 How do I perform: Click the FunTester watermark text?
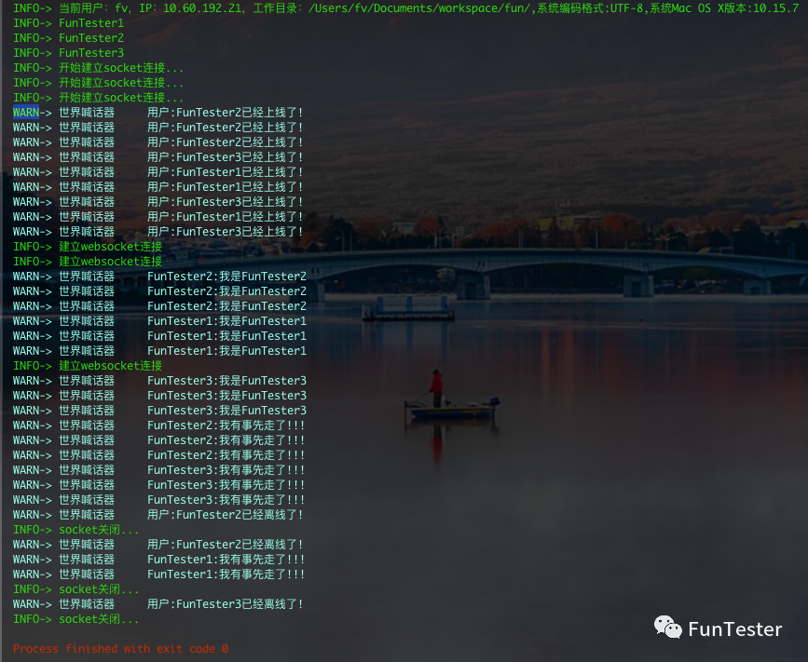point(734,629)
